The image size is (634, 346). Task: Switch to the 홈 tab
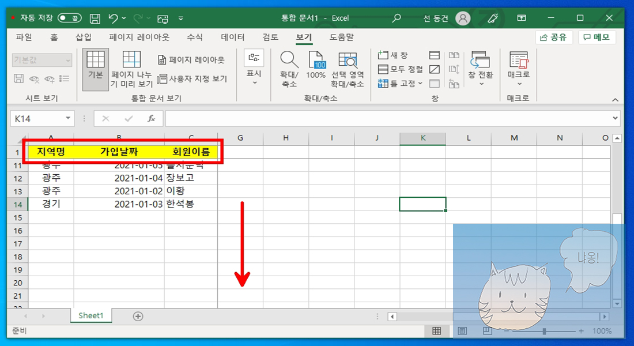[54, 37]
